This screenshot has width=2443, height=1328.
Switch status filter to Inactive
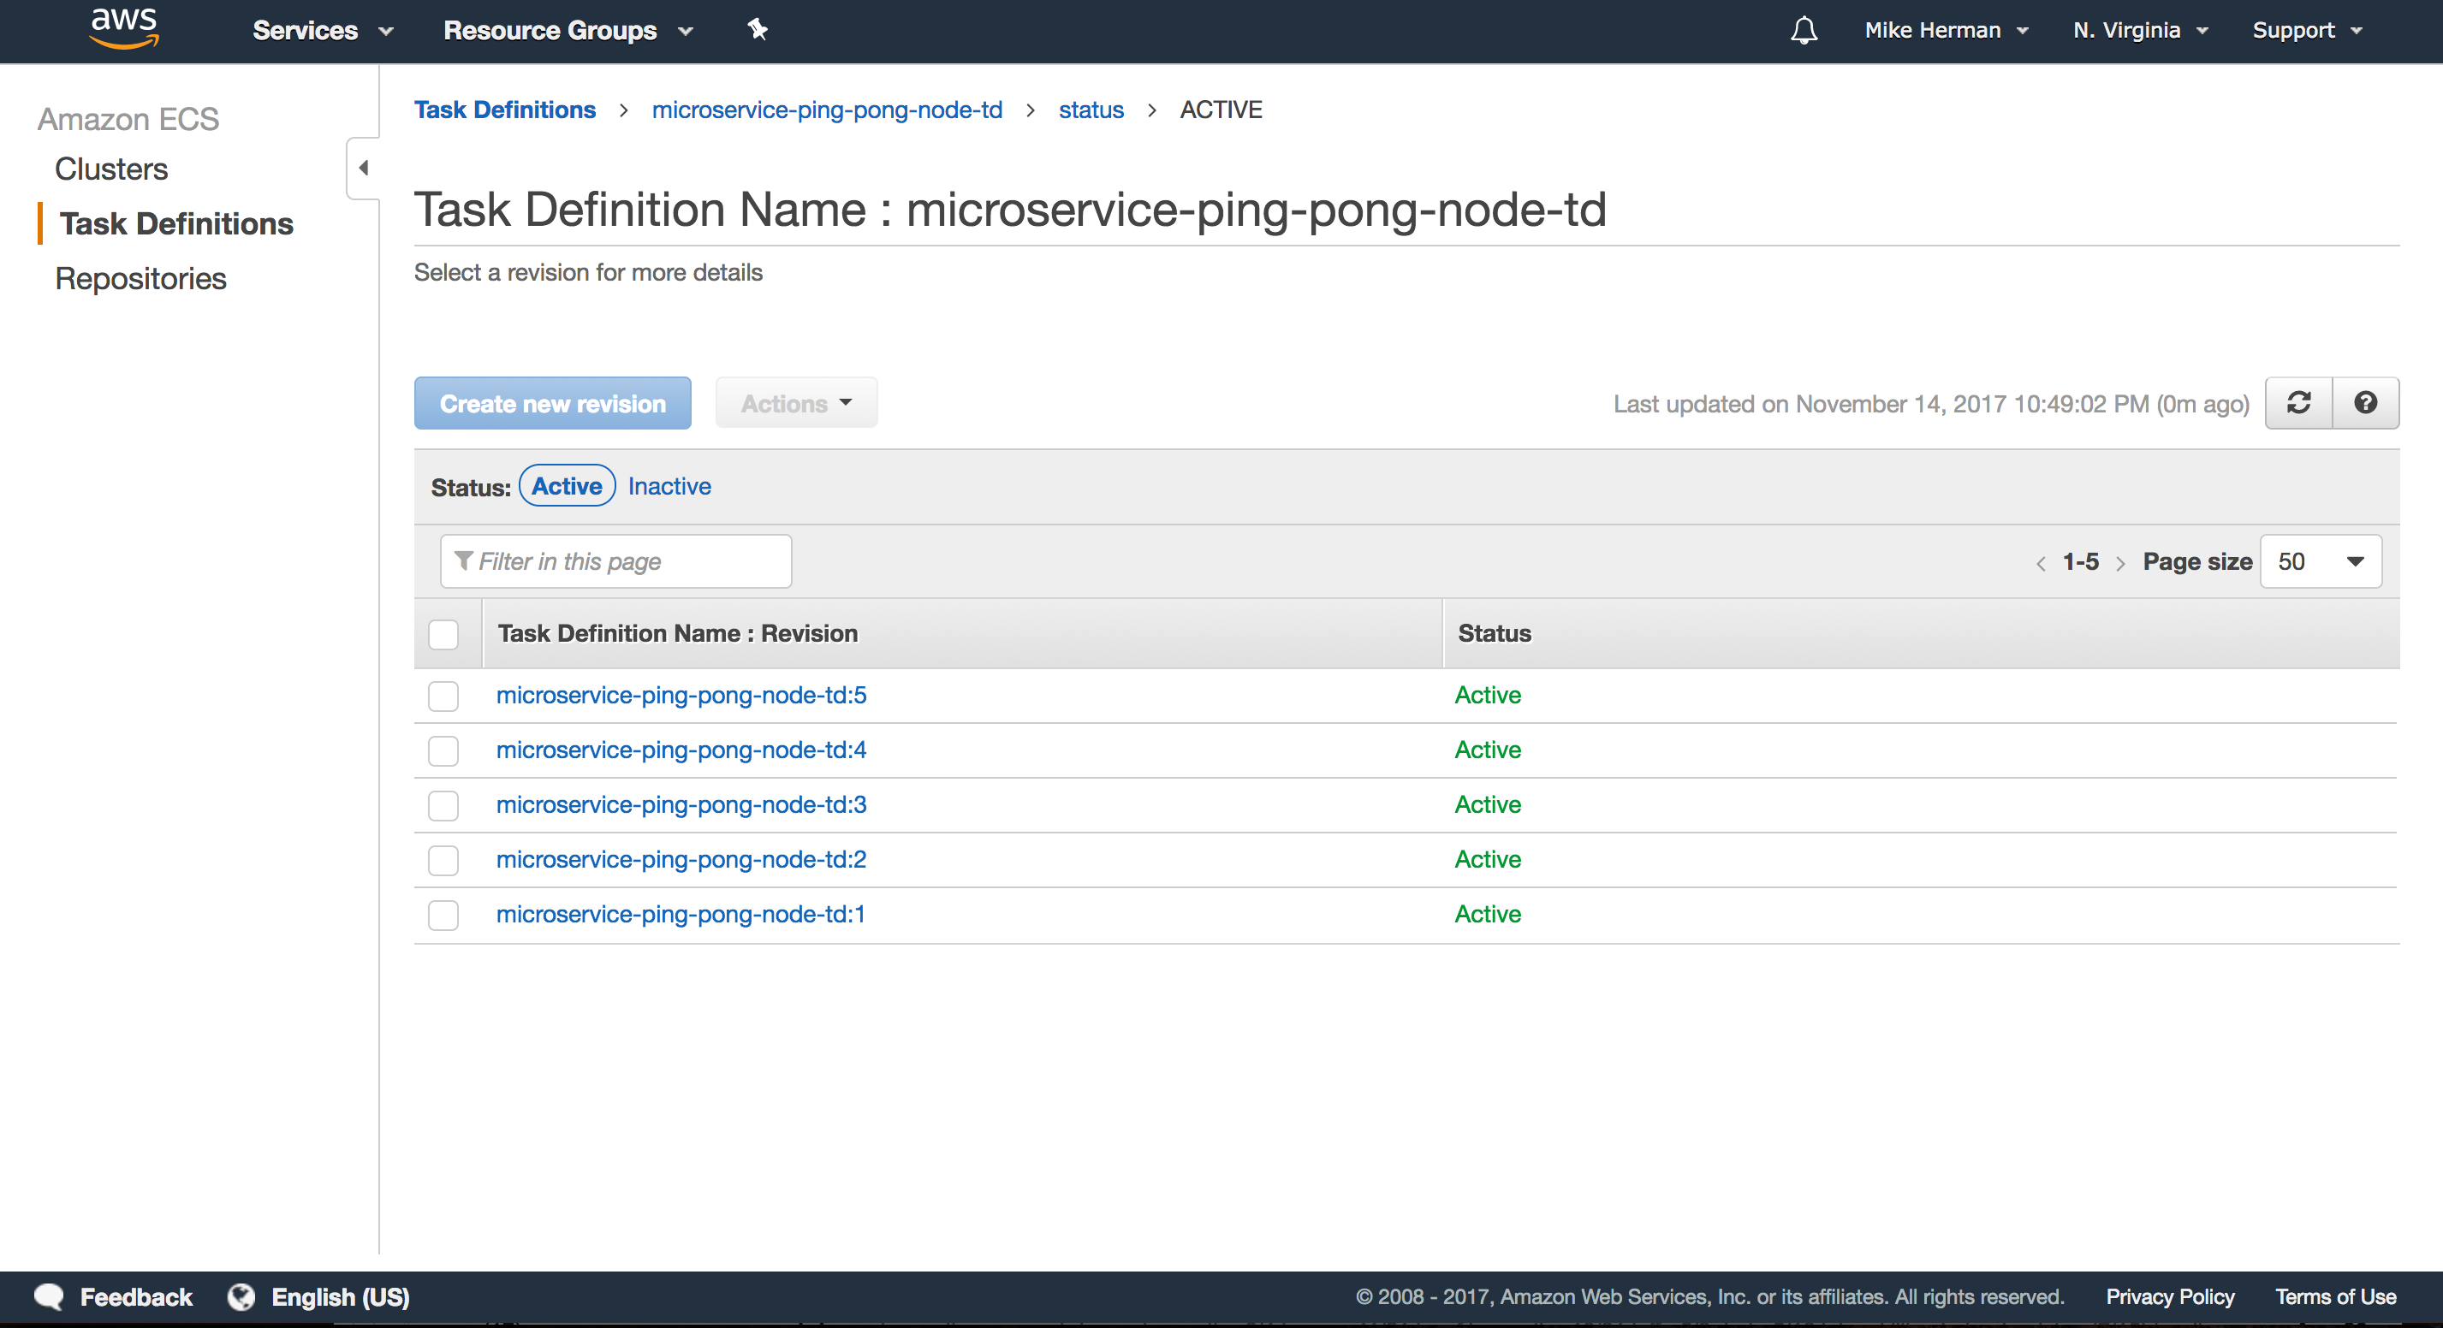pyautogui.click(x=669, y=485)
